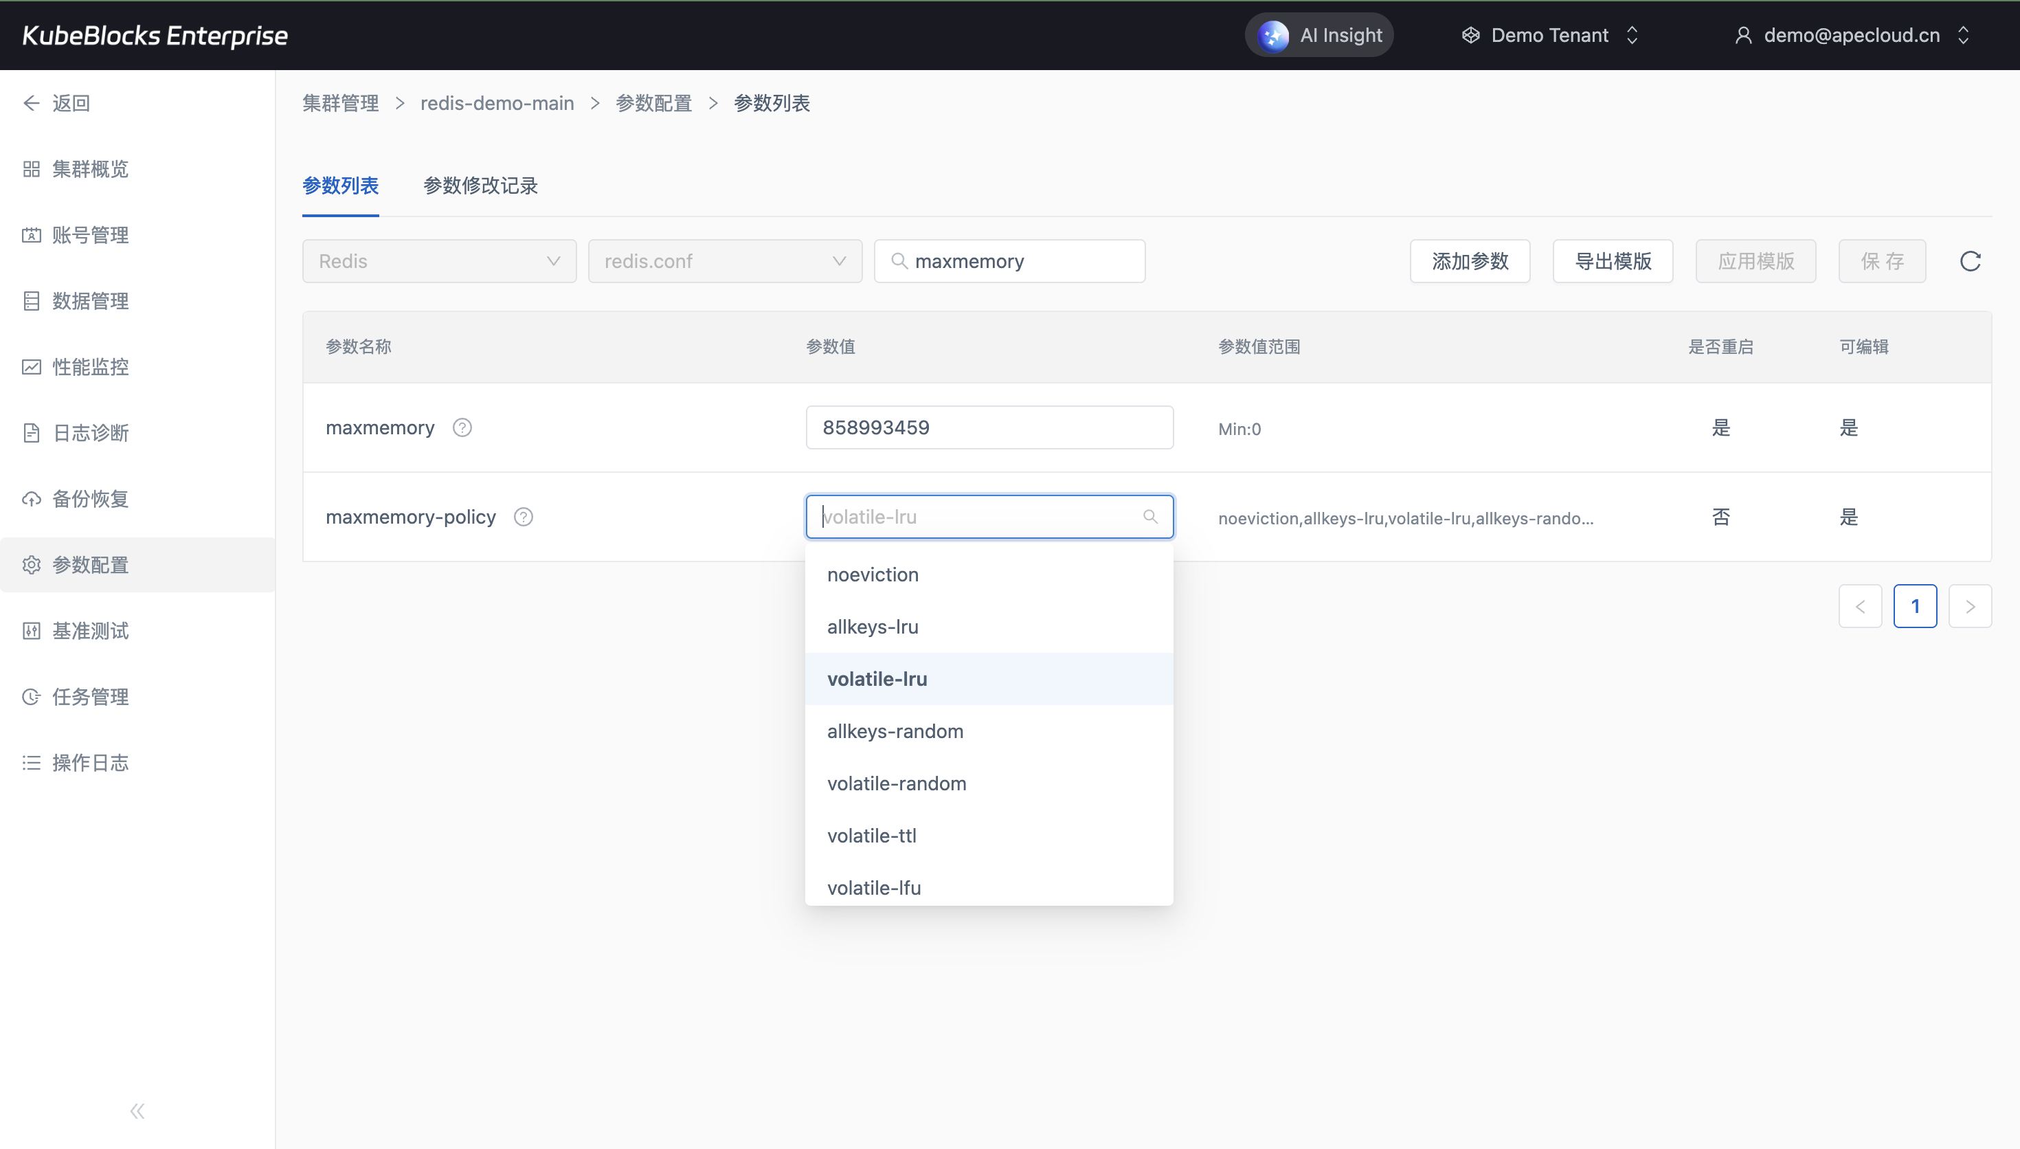Click the 导出模版 button
The image size is (2020, 1149).
(x=1612, y=261)
